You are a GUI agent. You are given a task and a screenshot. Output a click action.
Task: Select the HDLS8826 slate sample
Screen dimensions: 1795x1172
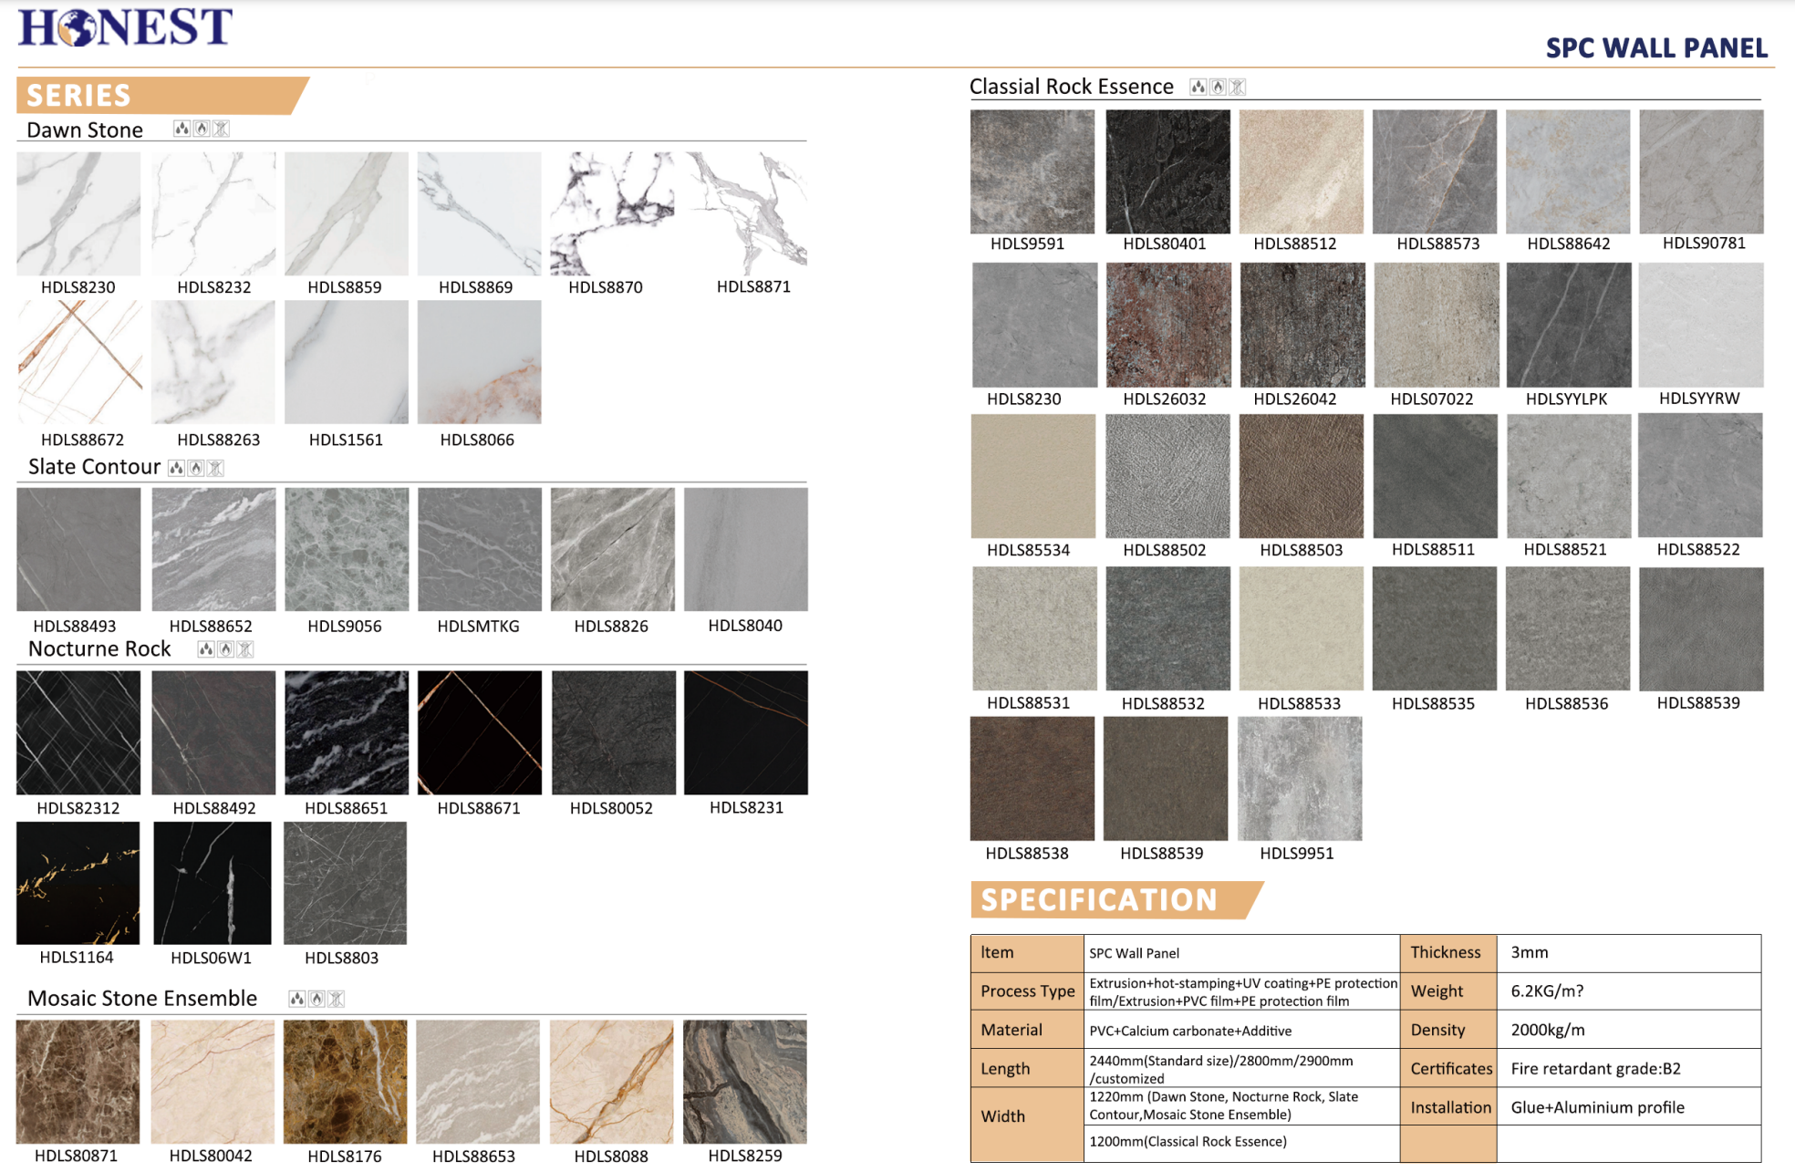pos(613,549)
